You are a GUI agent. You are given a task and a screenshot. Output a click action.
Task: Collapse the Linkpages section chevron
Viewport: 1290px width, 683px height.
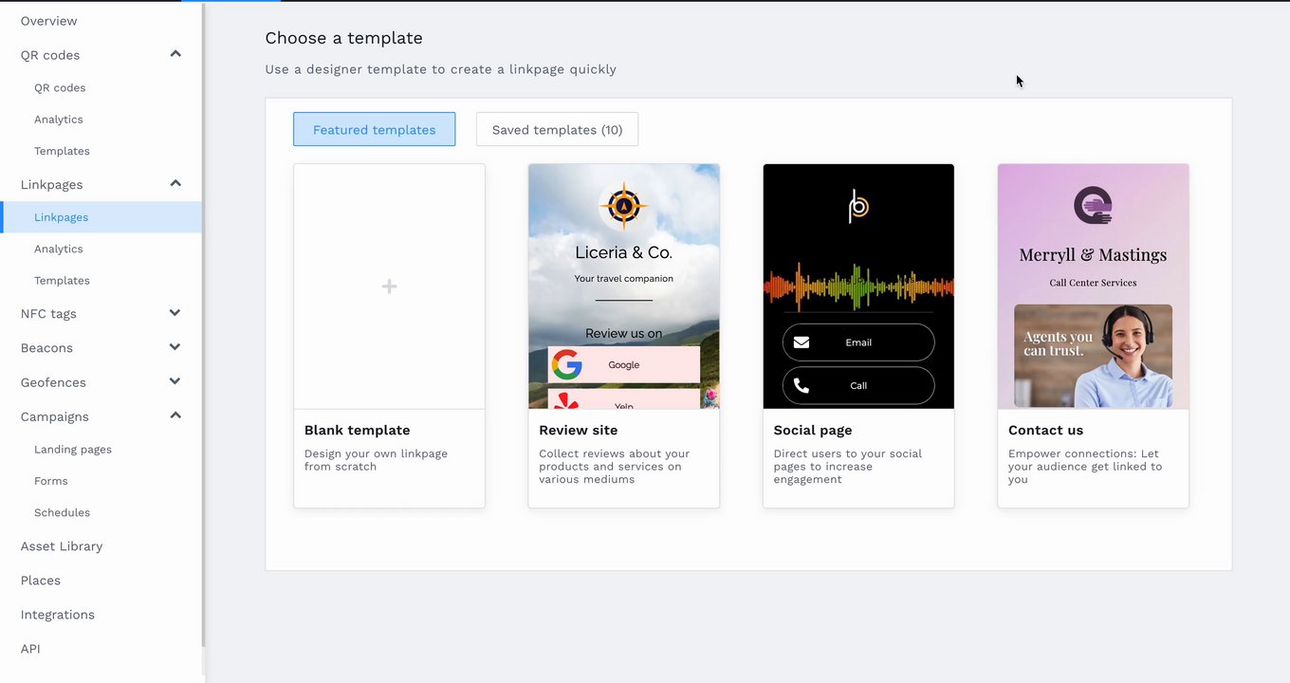coord(175,183)
